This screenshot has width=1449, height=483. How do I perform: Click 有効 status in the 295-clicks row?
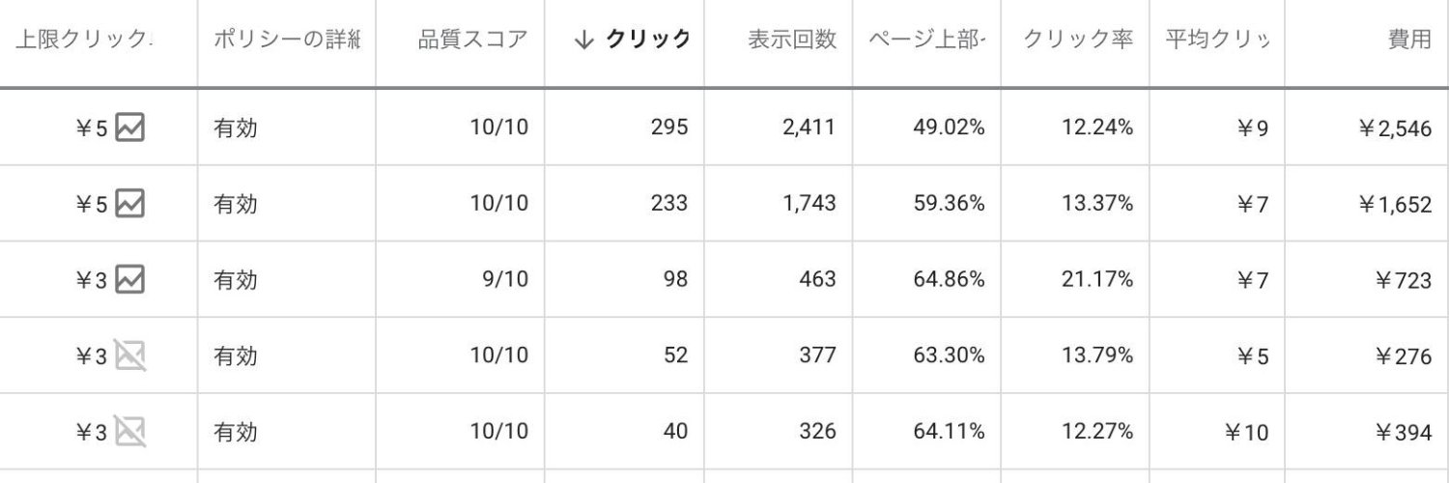pos(236,128)
